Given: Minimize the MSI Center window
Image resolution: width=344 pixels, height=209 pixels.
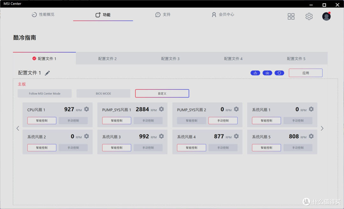Looking at the screenshot, I should tap(311, 4).
